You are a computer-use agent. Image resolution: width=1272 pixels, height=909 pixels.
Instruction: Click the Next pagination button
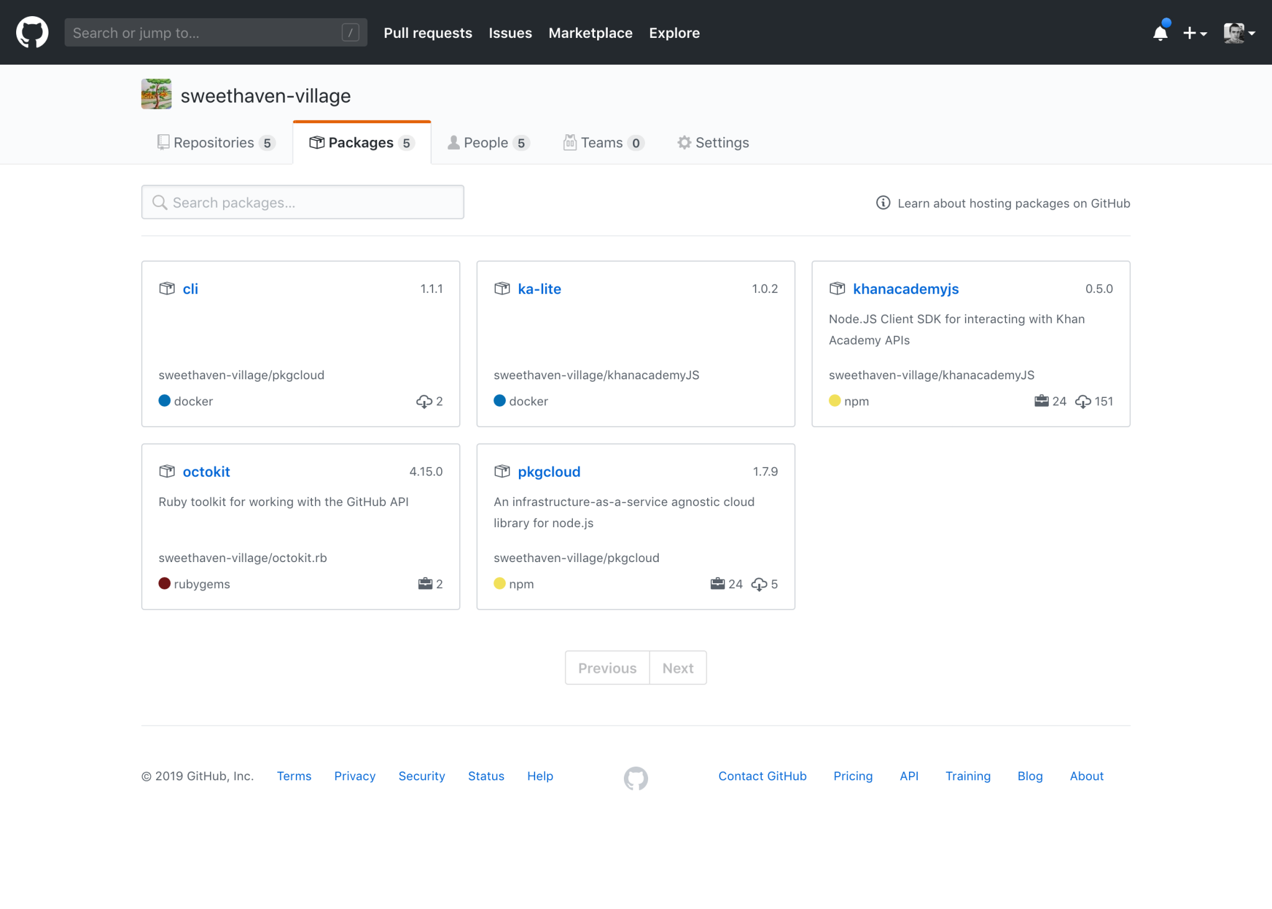(677, 667)
